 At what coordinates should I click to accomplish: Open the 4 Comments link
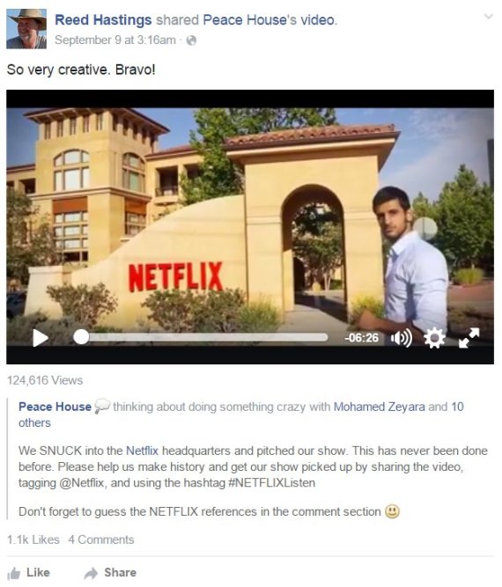(x=101, y=539)
